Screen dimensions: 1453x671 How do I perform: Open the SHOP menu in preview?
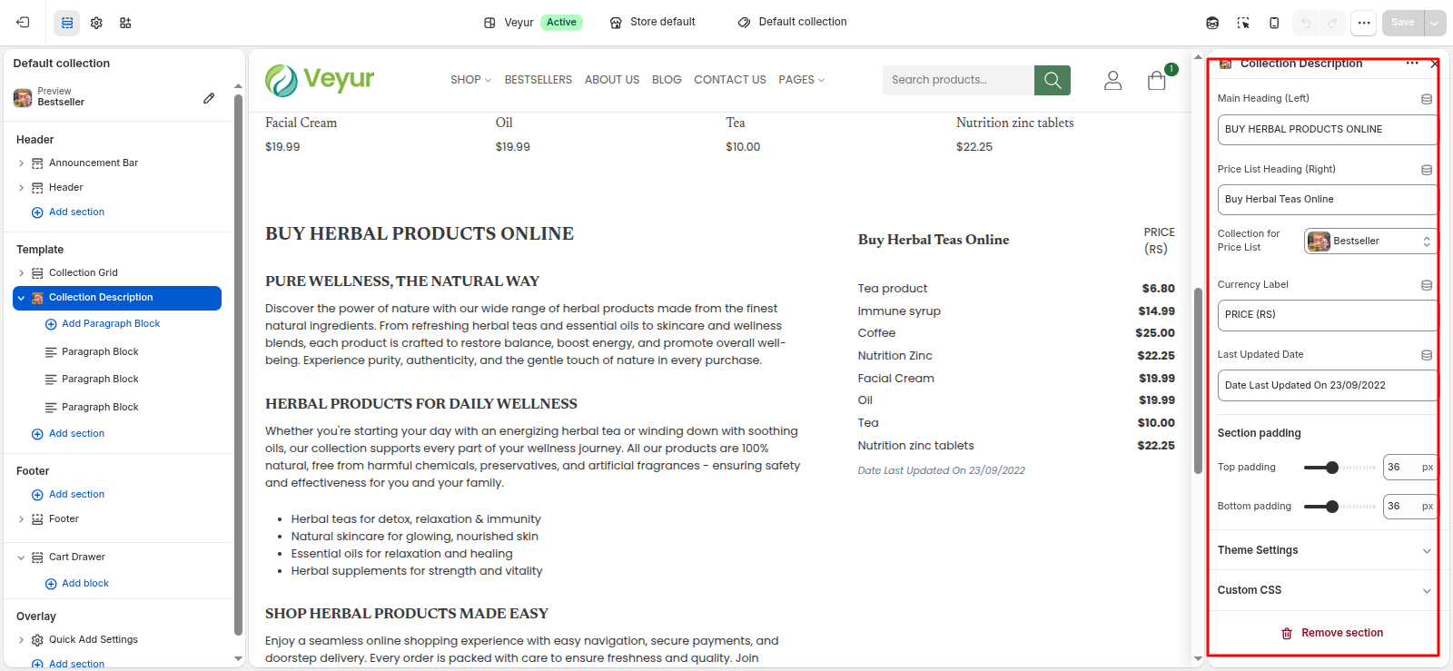470,80
